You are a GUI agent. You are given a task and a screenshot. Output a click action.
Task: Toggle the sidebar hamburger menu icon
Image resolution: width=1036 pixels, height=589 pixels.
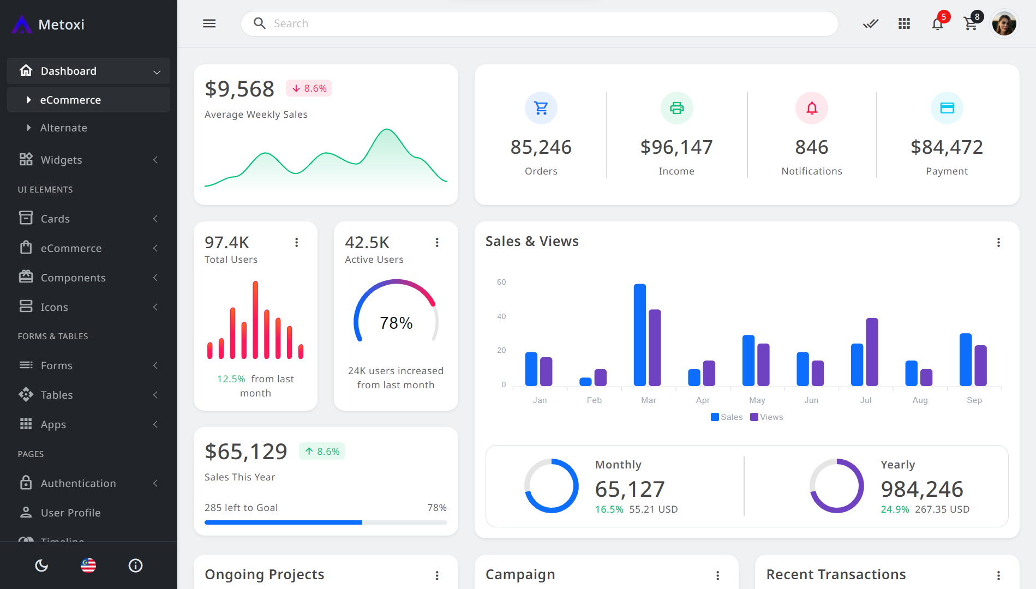[x=209, y=23]
